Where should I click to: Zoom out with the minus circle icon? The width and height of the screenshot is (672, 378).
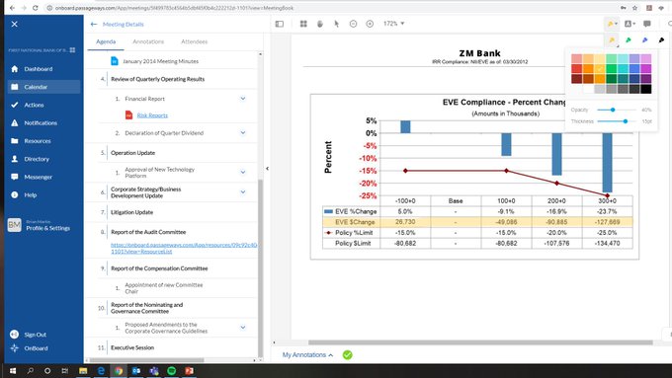pyautogui.click(x=353, y=24)
